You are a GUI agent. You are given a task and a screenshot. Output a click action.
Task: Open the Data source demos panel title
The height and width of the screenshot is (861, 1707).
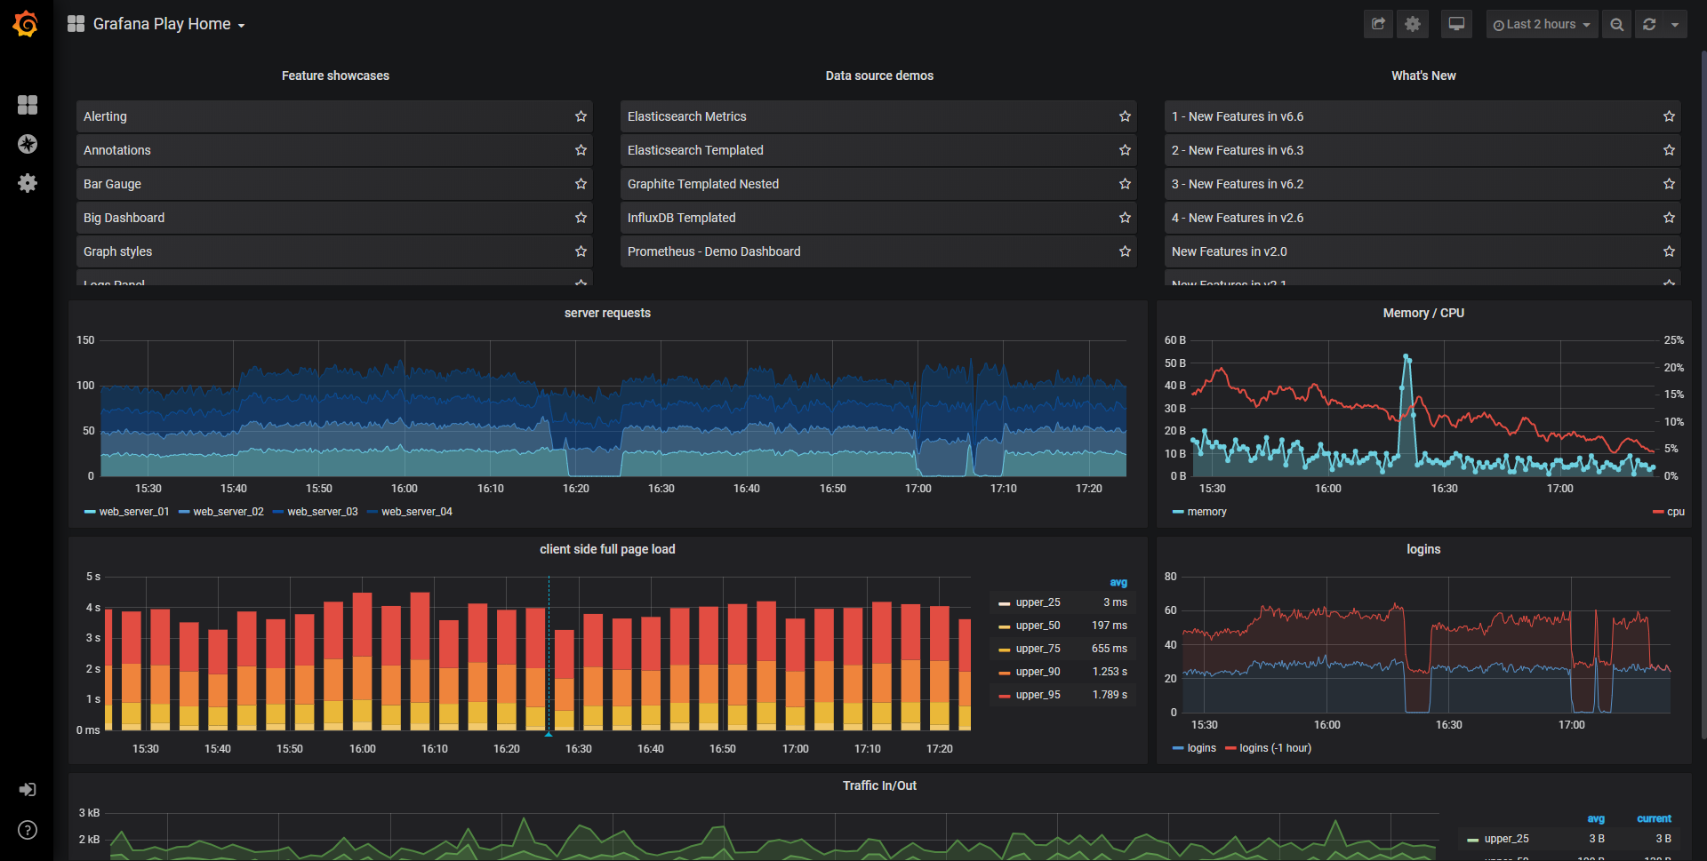pos(879,76)
